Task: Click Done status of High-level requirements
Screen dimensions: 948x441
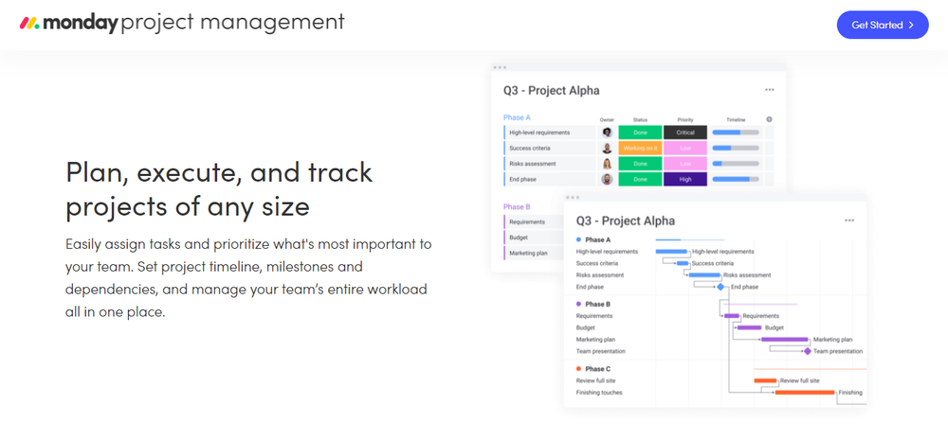Action: coord(640,132)
